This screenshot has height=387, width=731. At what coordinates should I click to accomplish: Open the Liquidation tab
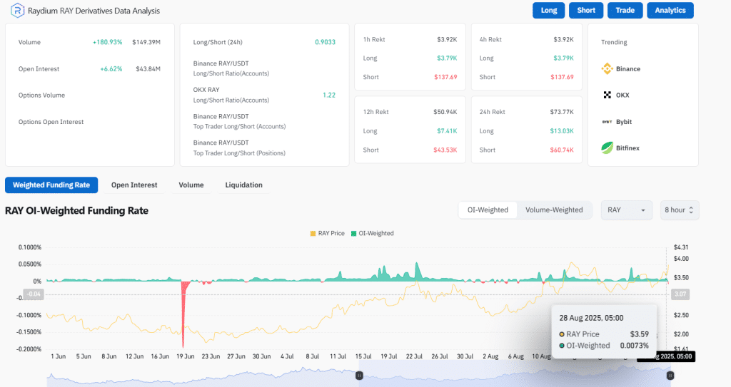243,185
